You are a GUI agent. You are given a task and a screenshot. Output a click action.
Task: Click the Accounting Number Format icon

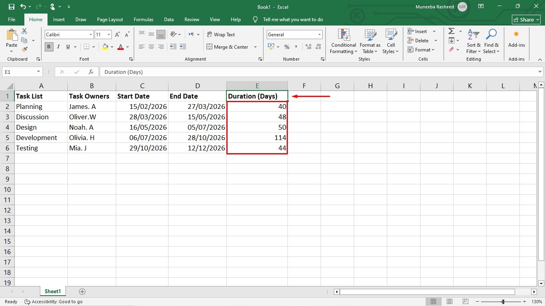pos(271,47)
